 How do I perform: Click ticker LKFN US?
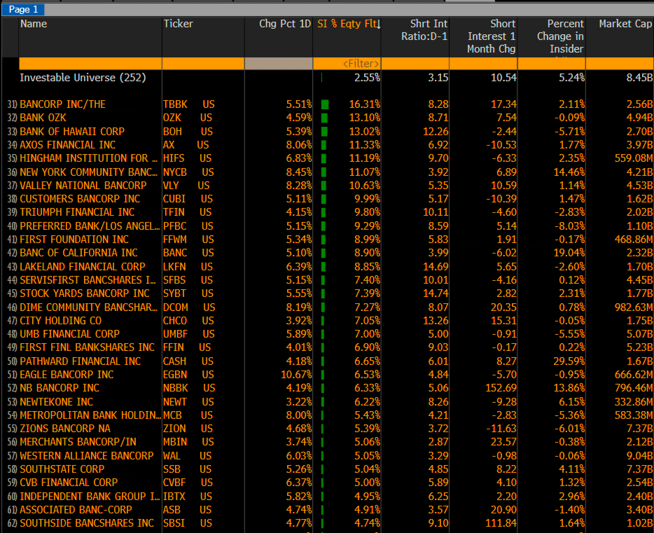tap(188, 266)
